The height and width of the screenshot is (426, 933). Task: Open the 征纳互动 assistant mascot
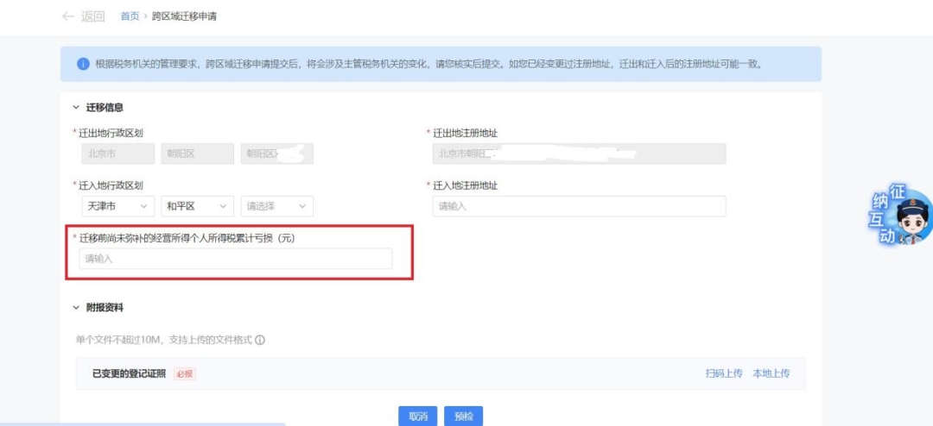coord(901,216)
